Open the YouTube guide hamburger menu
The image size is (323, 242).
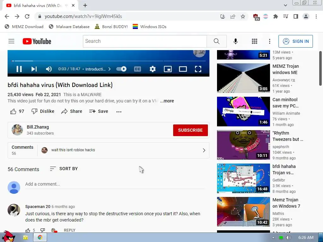coord(11,41)
